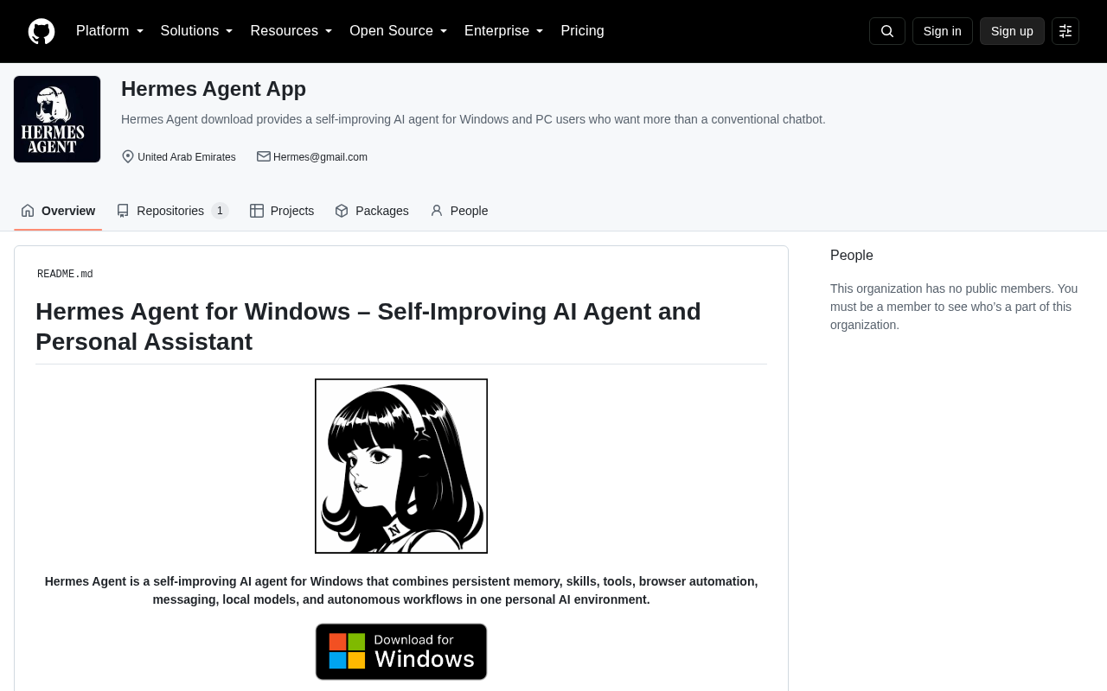1107x691 pixels.
Task: Go to the GitHub homepage logo
Action: coord(42,31)
